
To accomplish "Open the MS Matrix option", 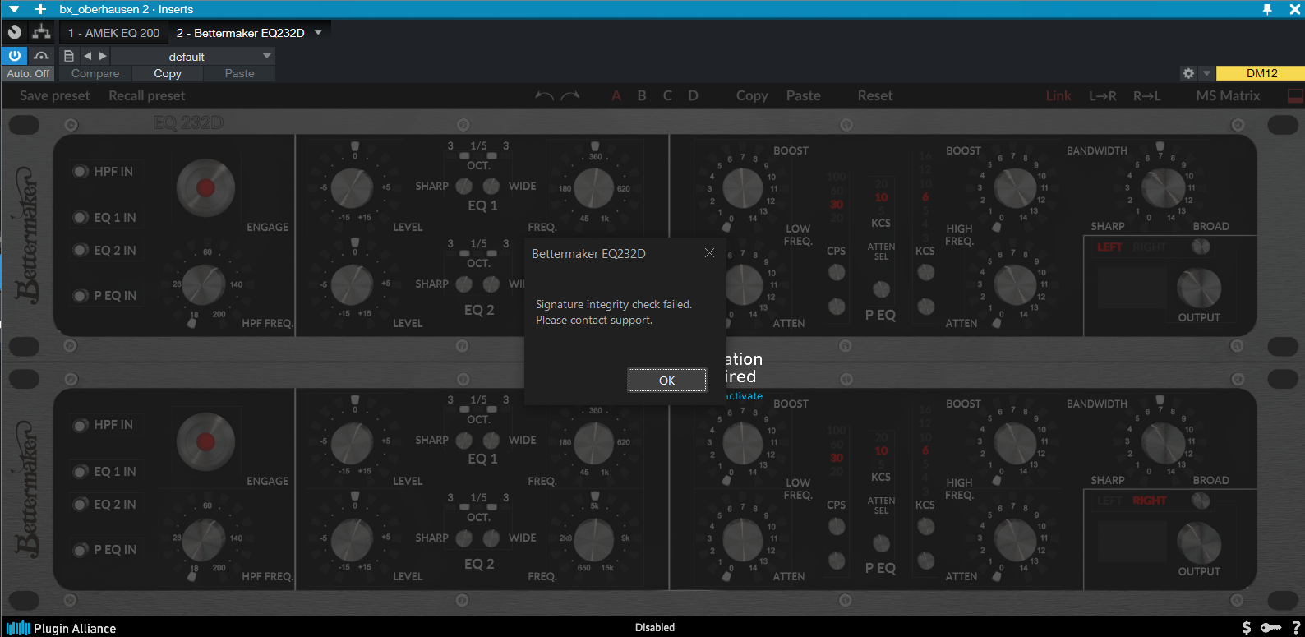I will [1228, 95].
